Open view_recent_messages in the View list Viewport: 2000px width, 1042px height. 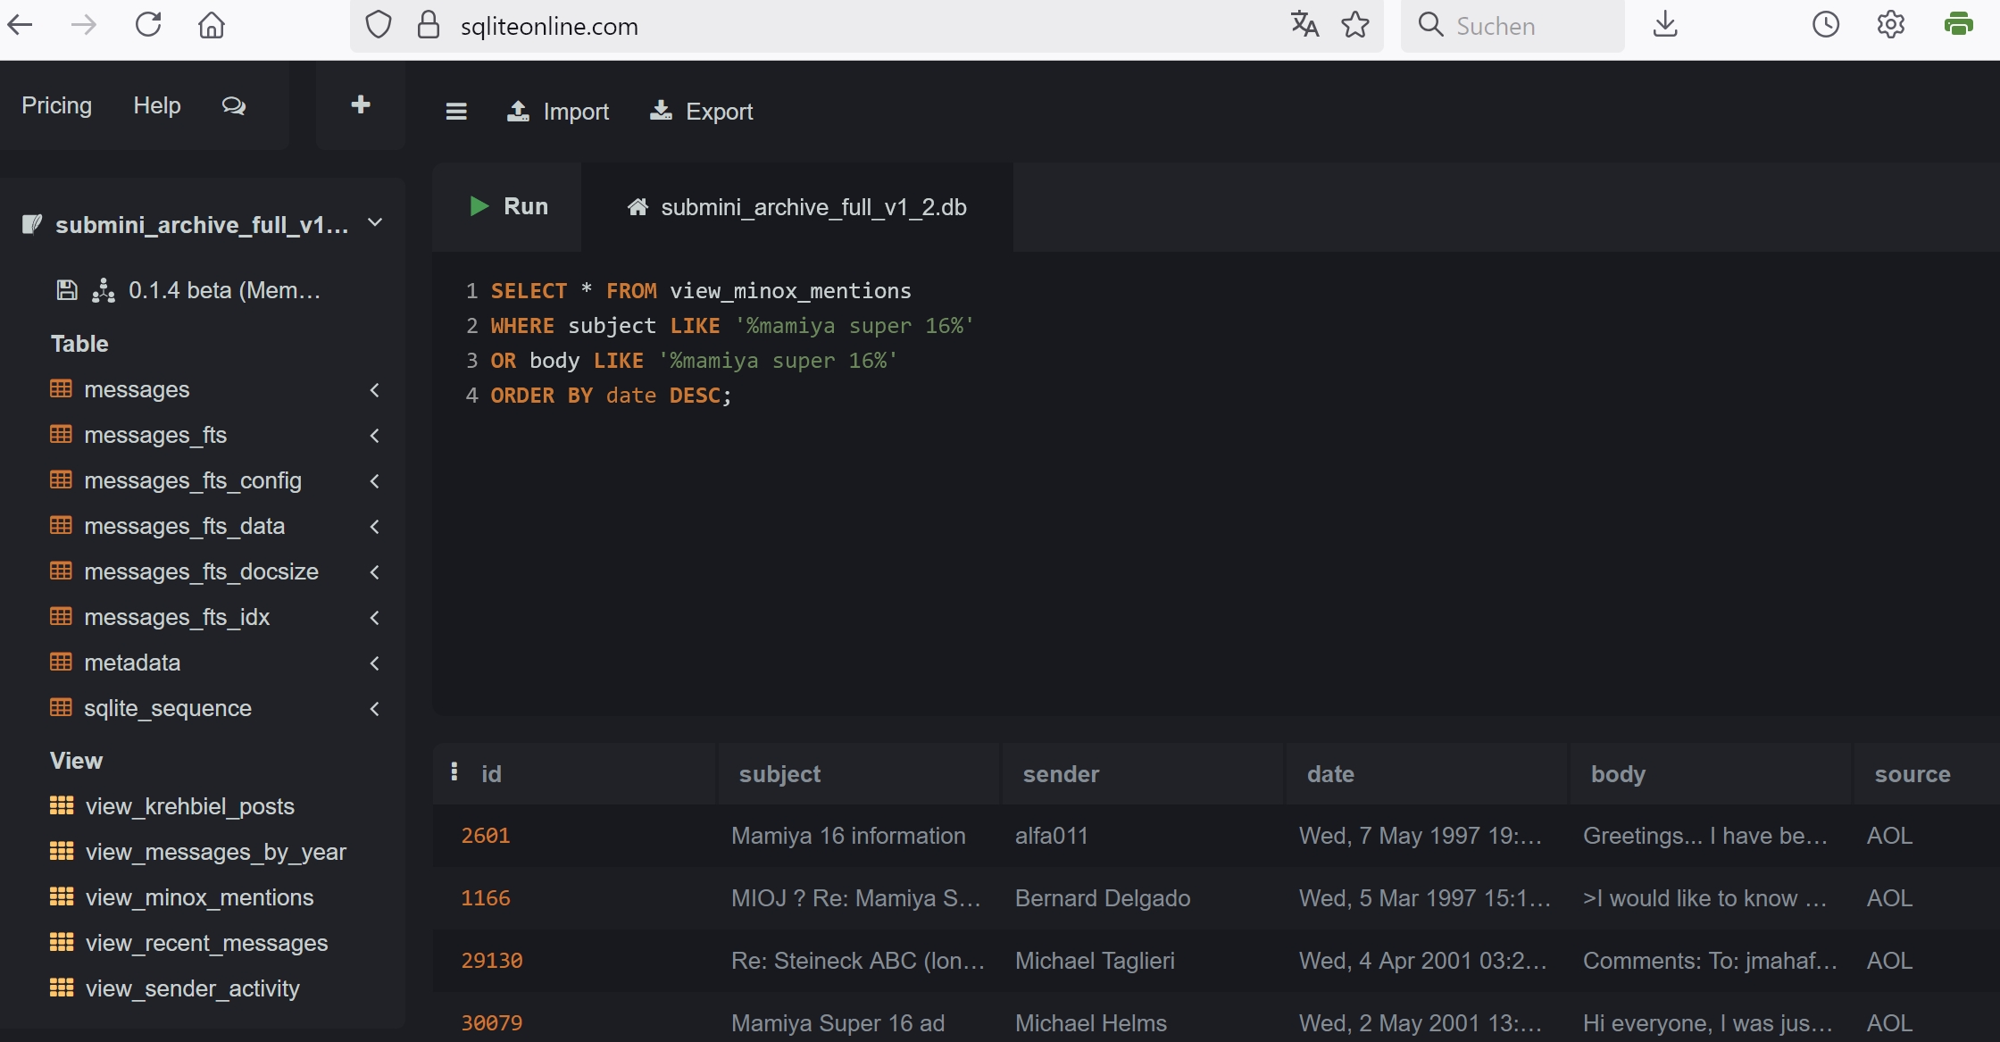[207, 943]
